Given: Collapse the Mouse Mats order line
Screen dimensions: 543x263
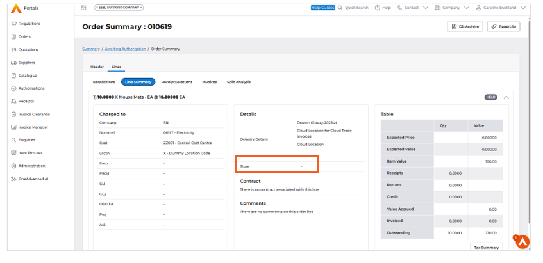Looking at the screenshot, I should (x=506, y=97).
